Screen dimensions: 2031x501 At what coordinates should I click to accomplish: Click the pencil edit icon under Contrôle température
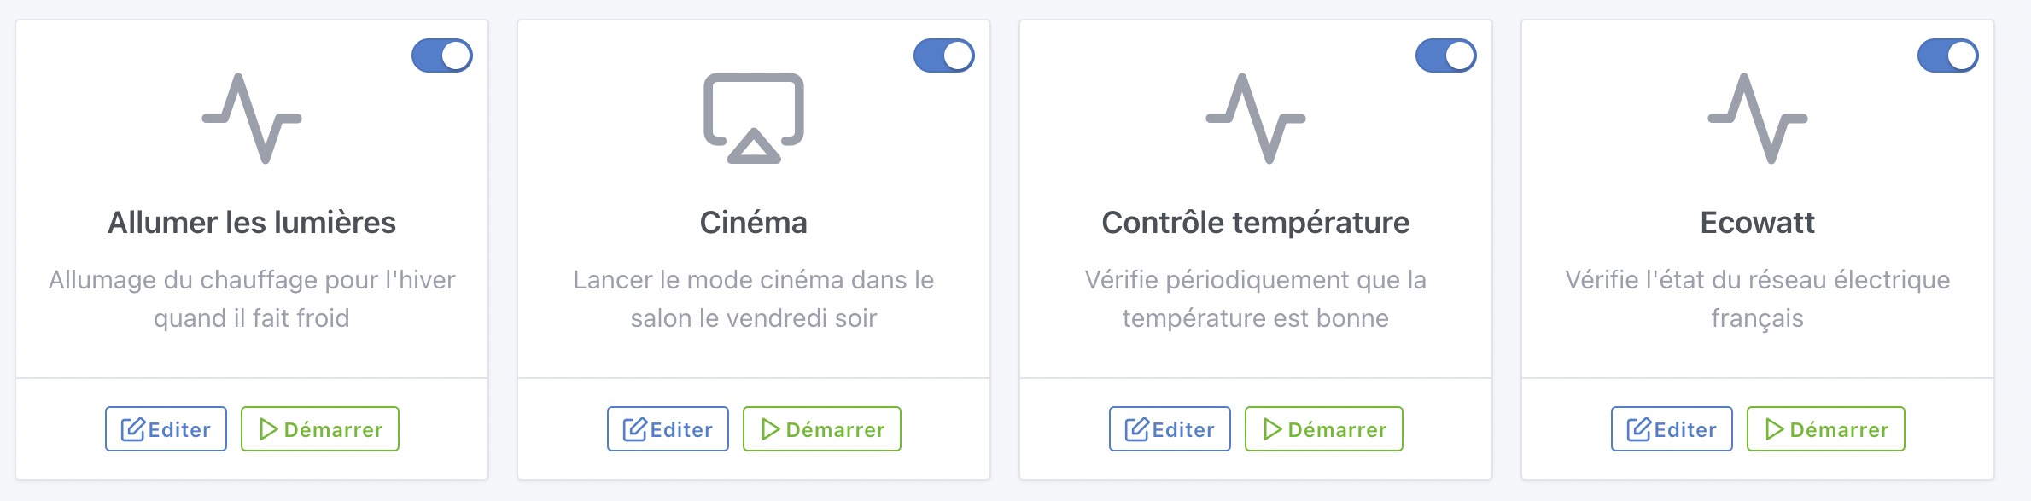(1136, 429)
